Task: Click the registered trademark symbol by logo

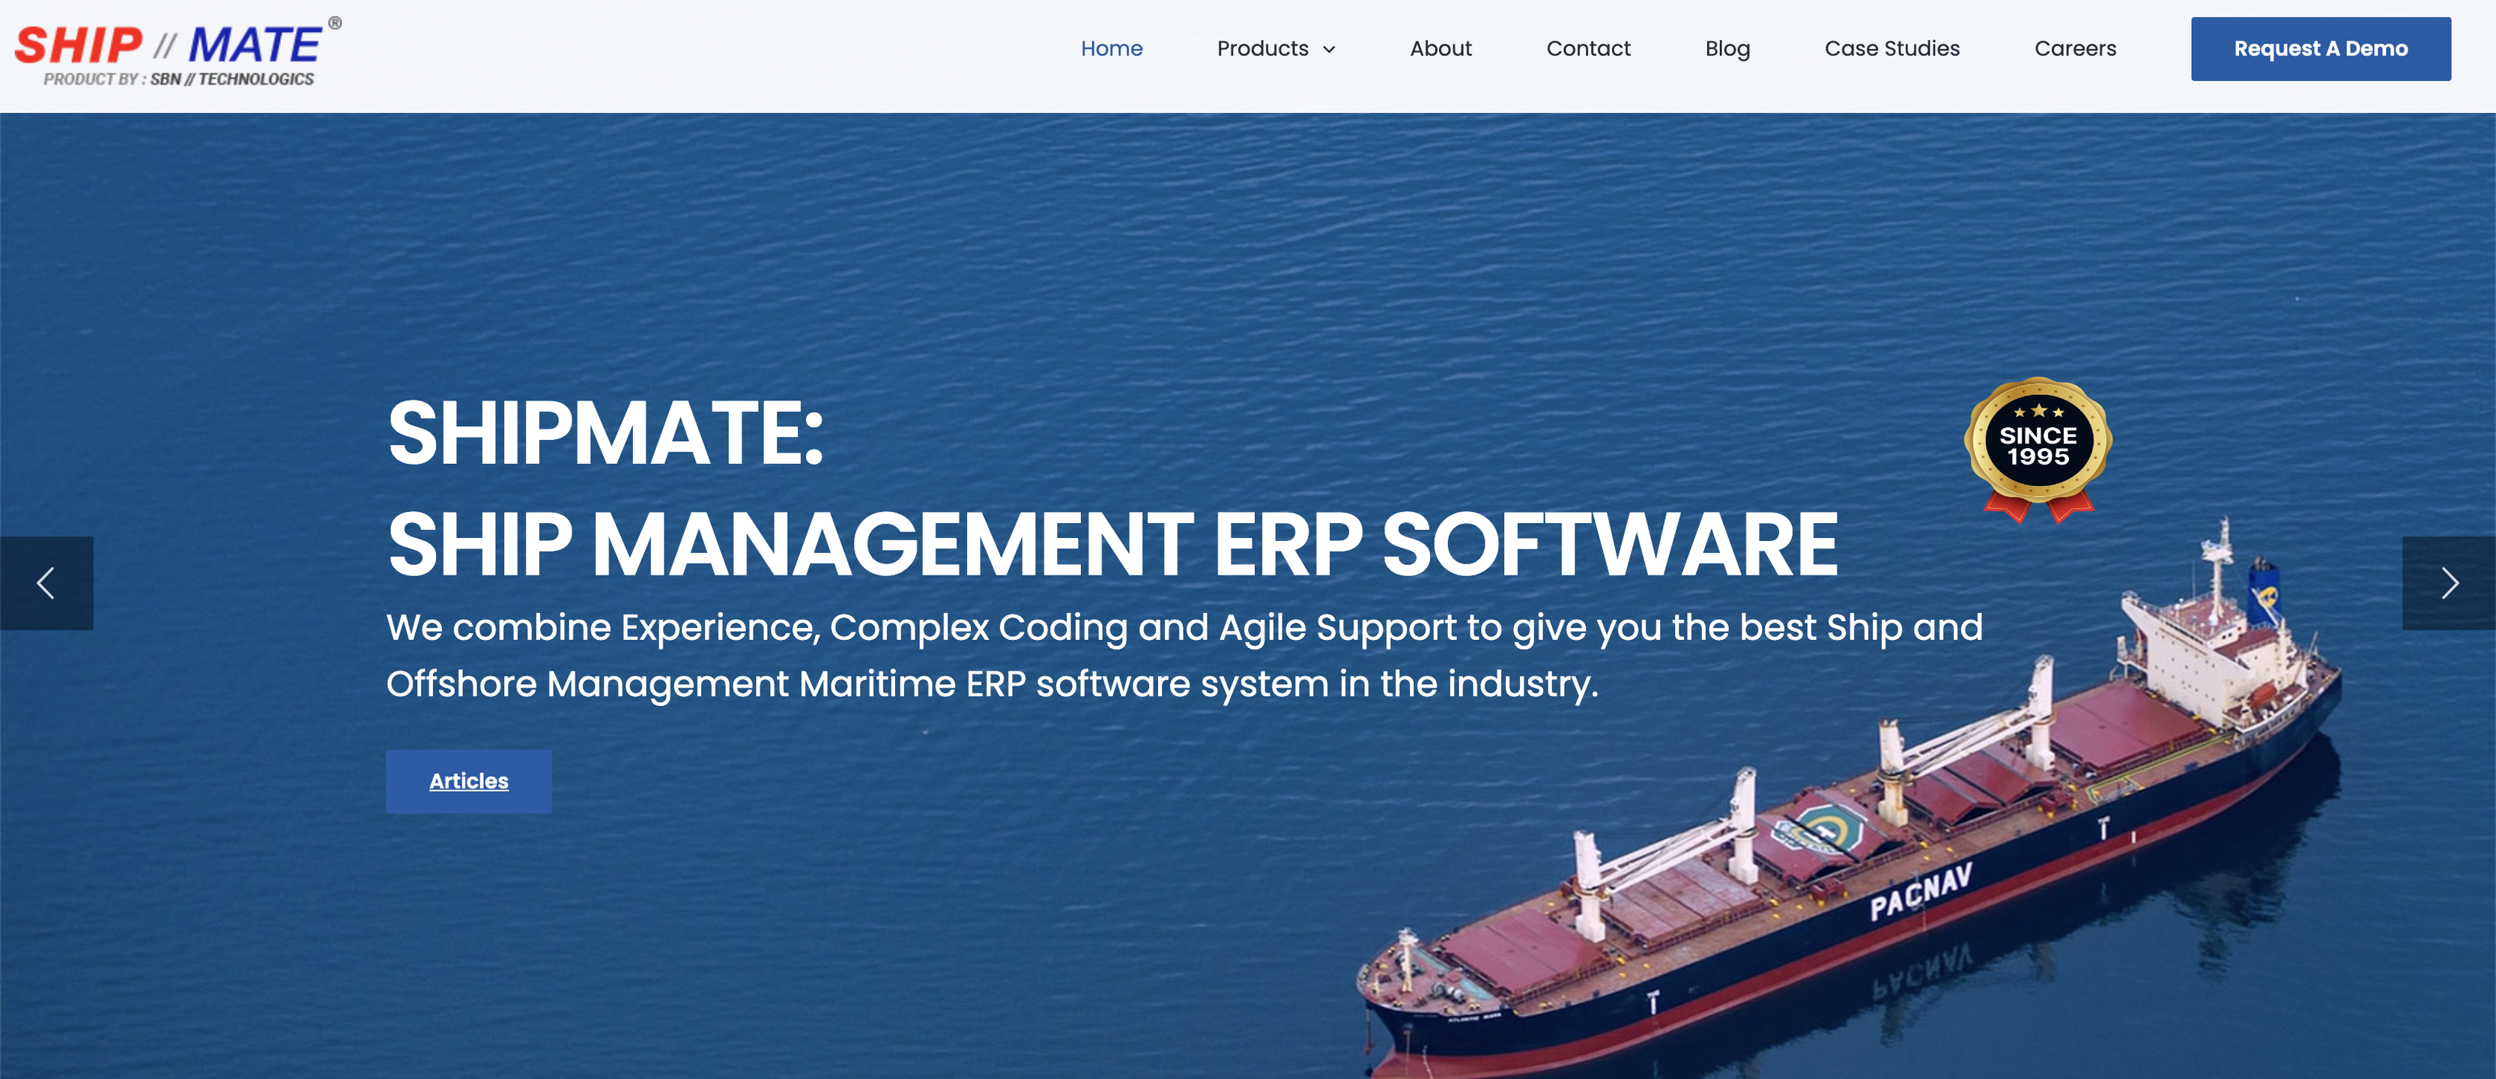Action: point(334,23)
